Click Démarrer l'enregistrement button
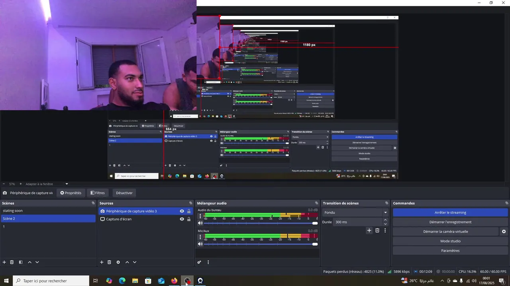 450,222
